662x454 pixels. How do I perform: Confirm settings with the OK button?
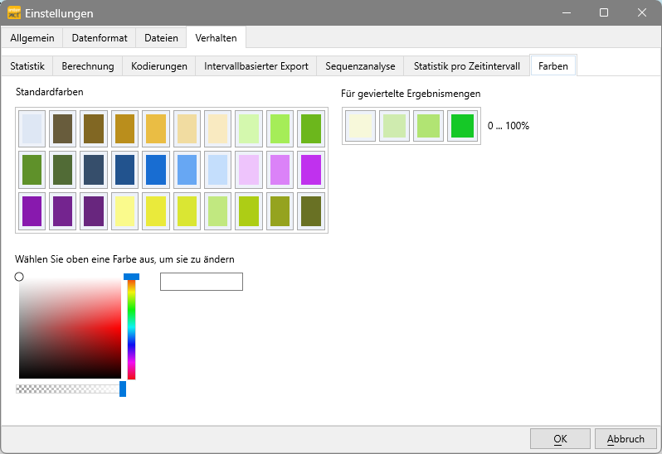pyautogui.click(x=560, y=439)
